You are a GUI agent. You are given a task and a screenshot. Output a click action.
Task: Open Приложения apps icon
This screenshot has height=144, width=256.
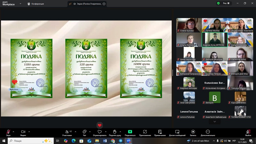click(145, 132)
